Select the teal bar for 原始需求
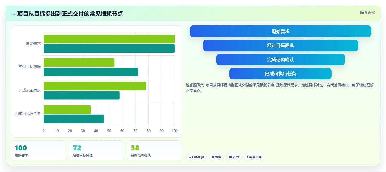The width and height of the screenshot is (386, 172). pos(109,48)
